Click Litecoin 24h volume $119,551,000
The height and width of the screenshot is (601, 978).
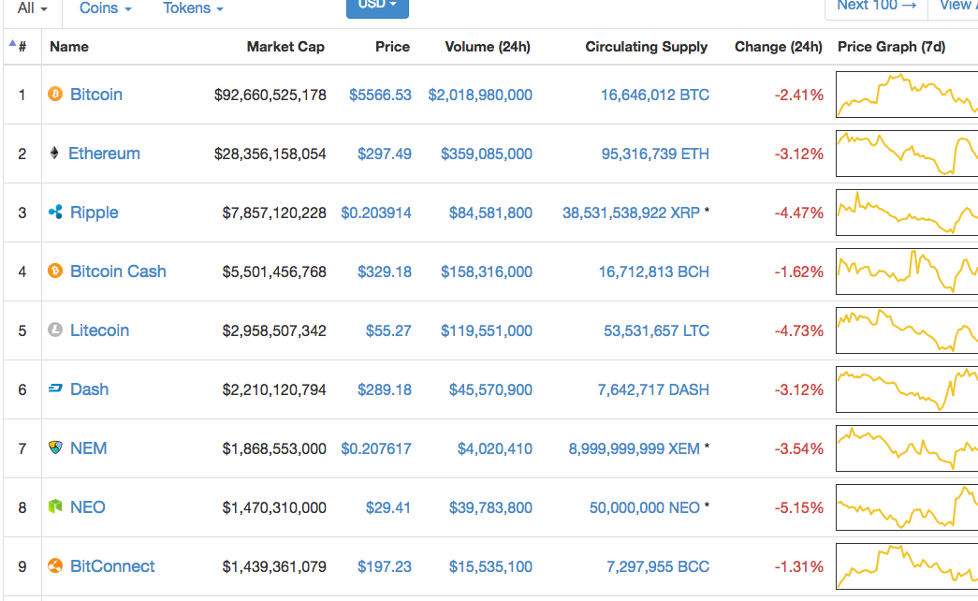click(x=486, y=330)
